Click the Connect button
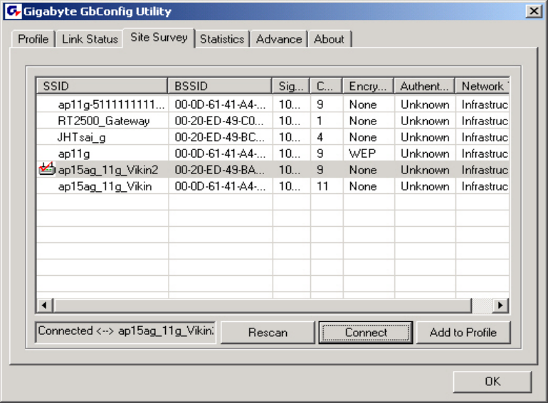The height and width of the screenshot is (403, 548). [366, 332]
